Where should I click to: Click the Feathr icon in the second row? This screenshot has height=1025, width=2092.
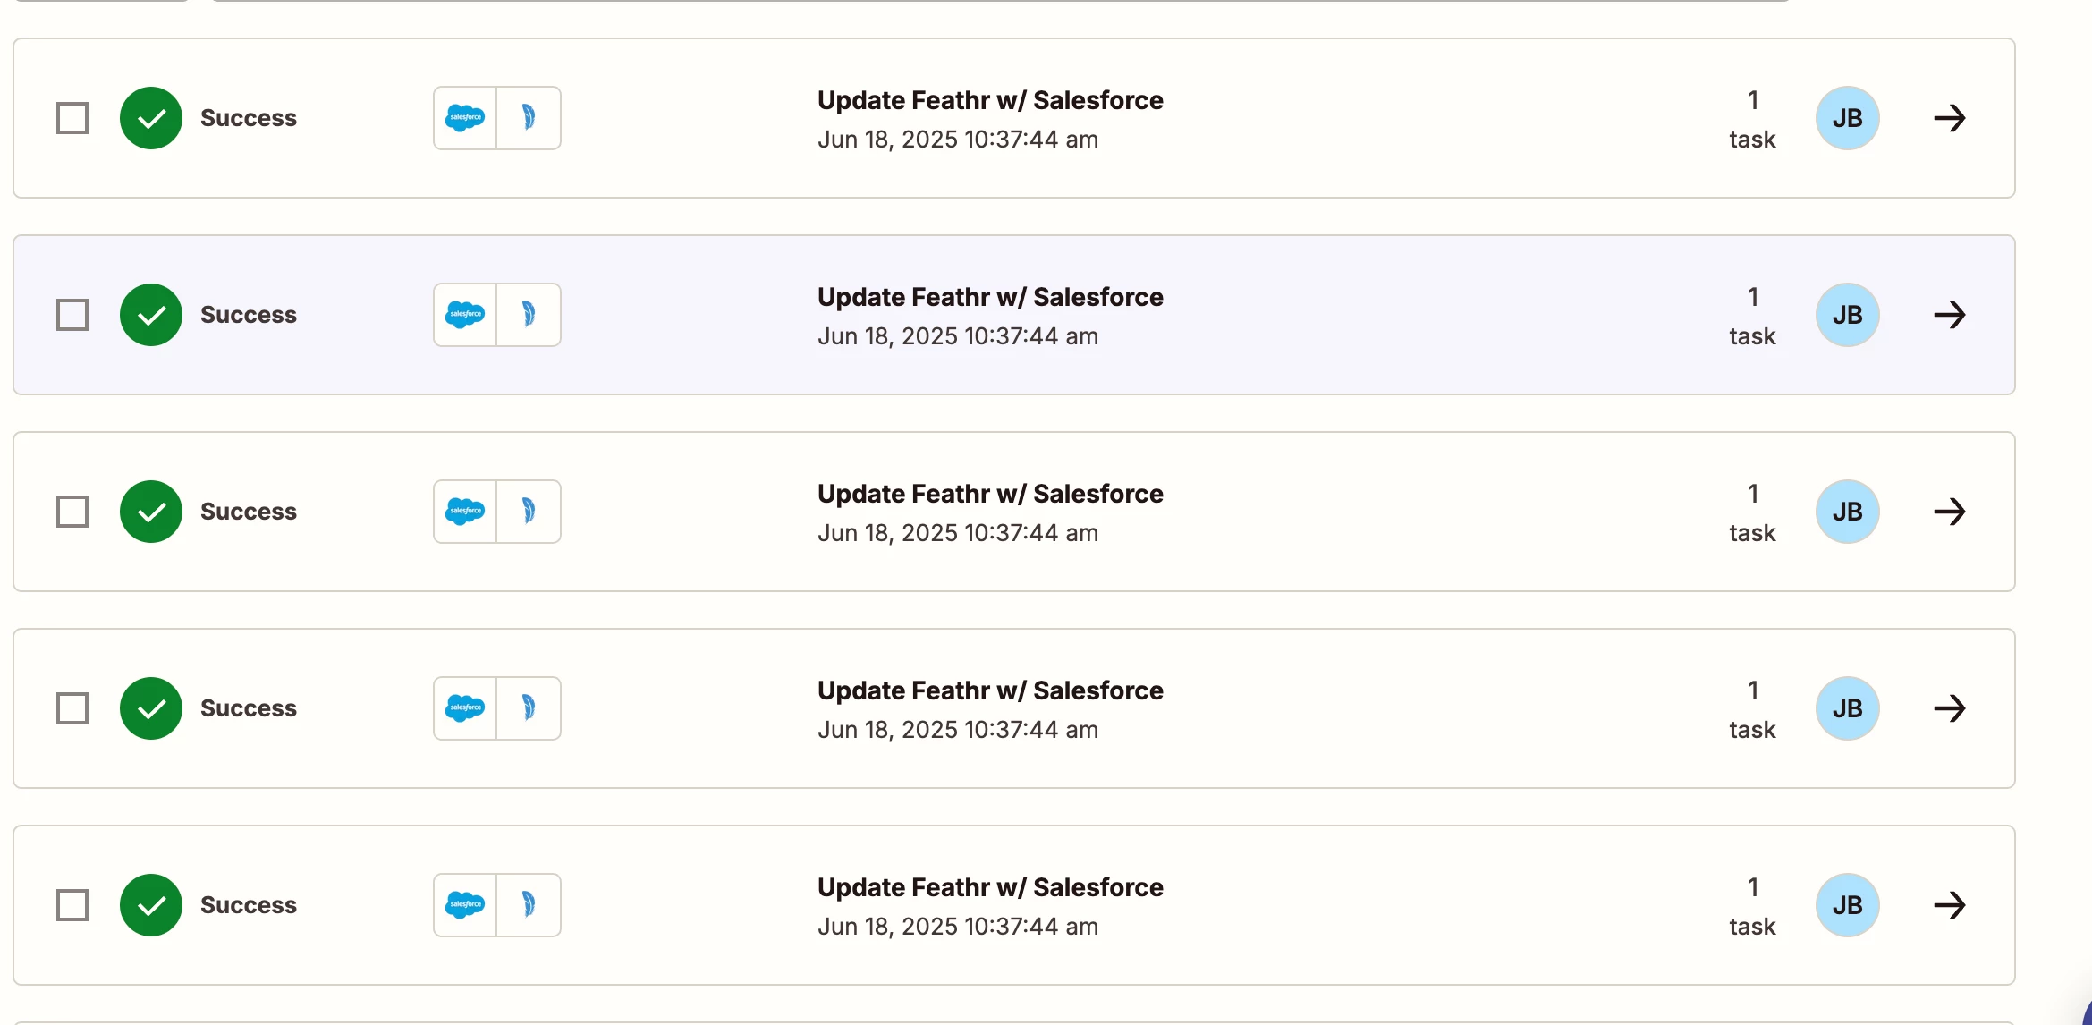click(529, 315)
